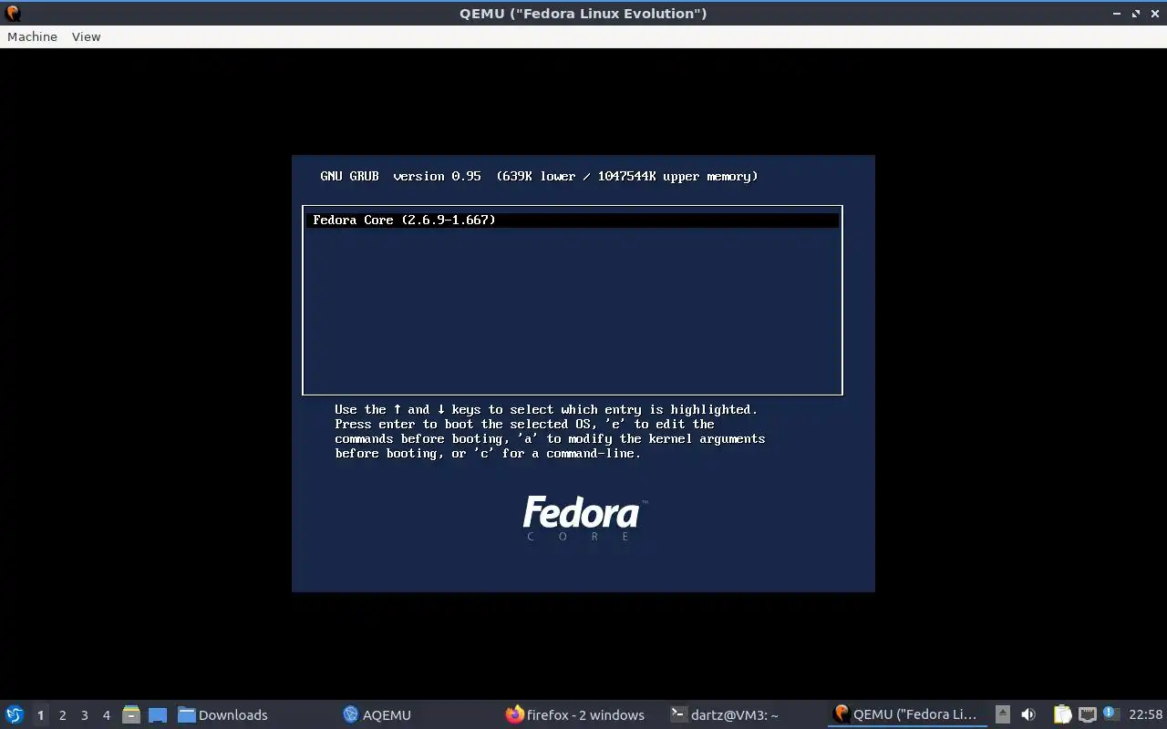Open the Downloads folder window from taskbar
The image size is (1167, 729).
pos(223,714)
